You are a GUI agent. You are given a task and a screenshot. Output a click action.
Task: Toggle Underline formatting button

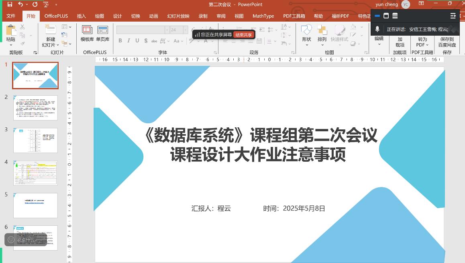137,41
